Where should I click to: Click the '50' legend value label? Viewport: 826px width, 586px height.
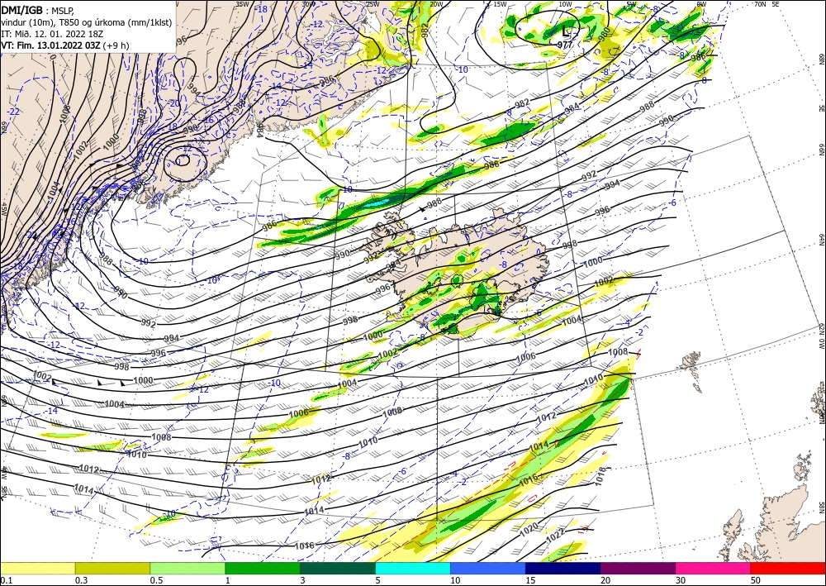(756, 580)
